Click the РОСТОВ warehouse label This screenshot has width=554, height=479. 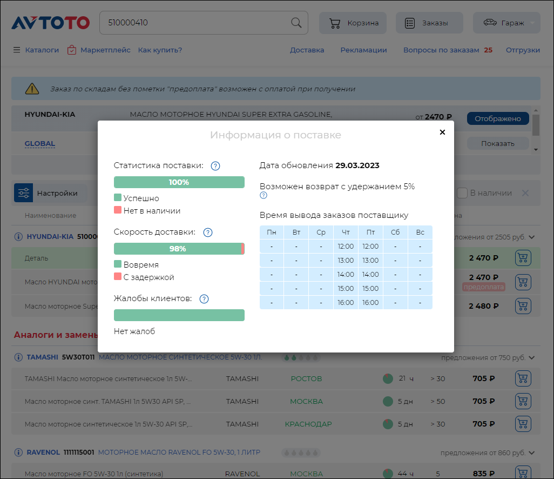306,378
